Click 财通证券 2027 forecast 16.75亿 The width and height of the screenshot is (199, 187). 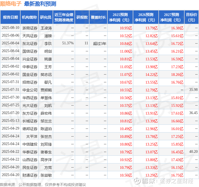point(177,175)
